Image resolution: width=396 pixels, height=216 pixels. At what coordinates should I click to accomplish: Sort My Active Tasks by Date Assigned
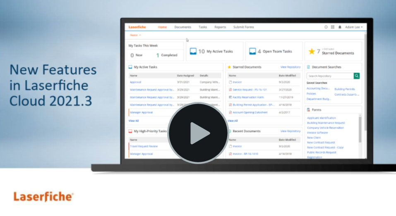click(185, 76)
